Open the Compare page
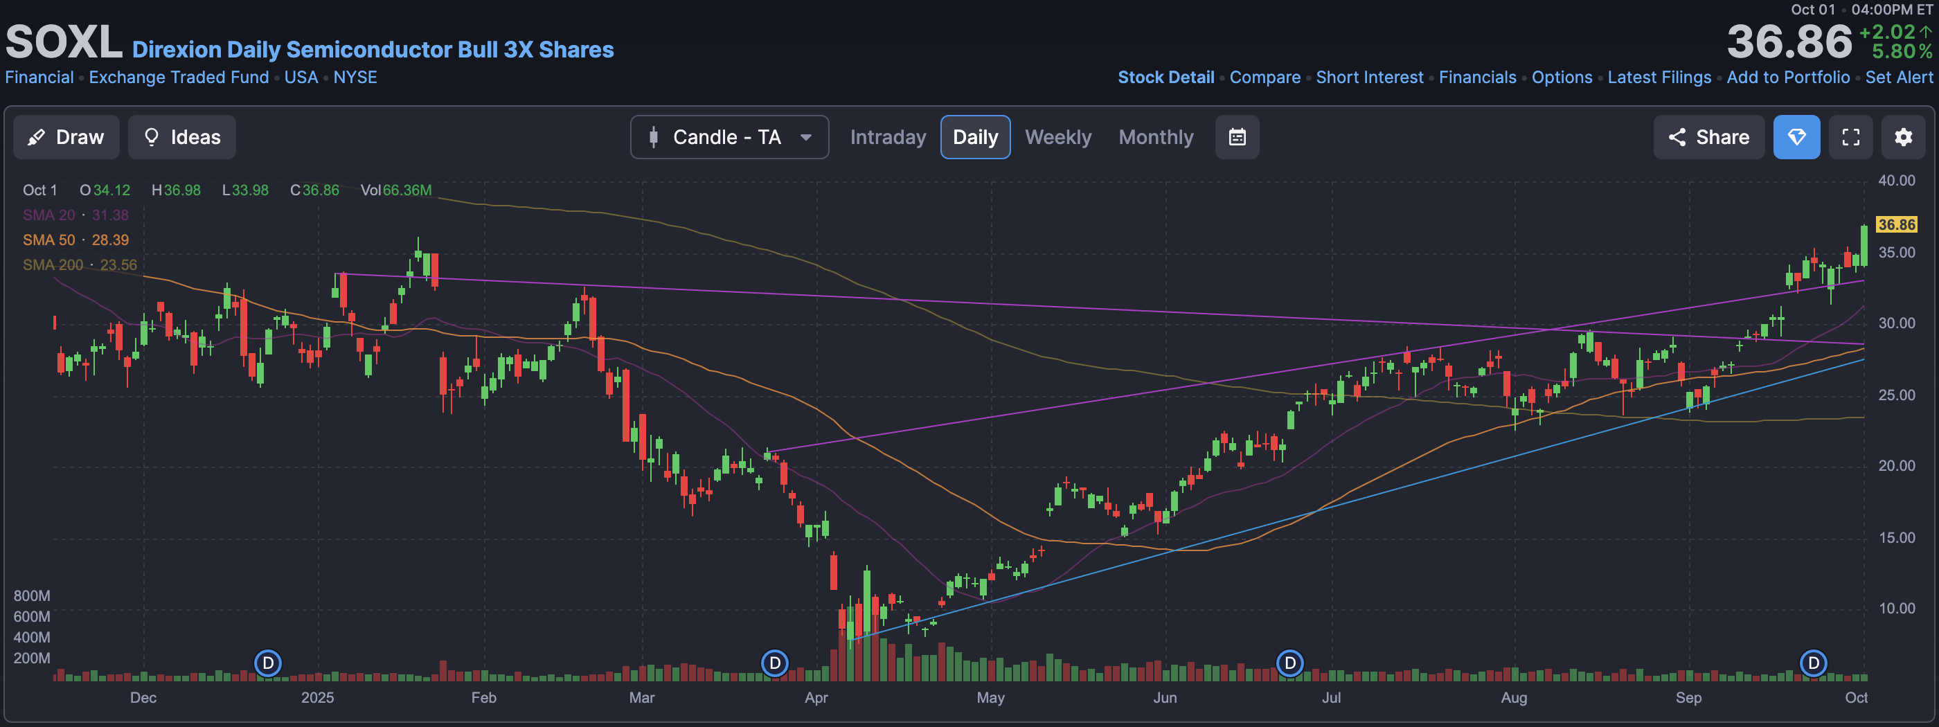1939x727 pixels. [x=1265, y=78]
